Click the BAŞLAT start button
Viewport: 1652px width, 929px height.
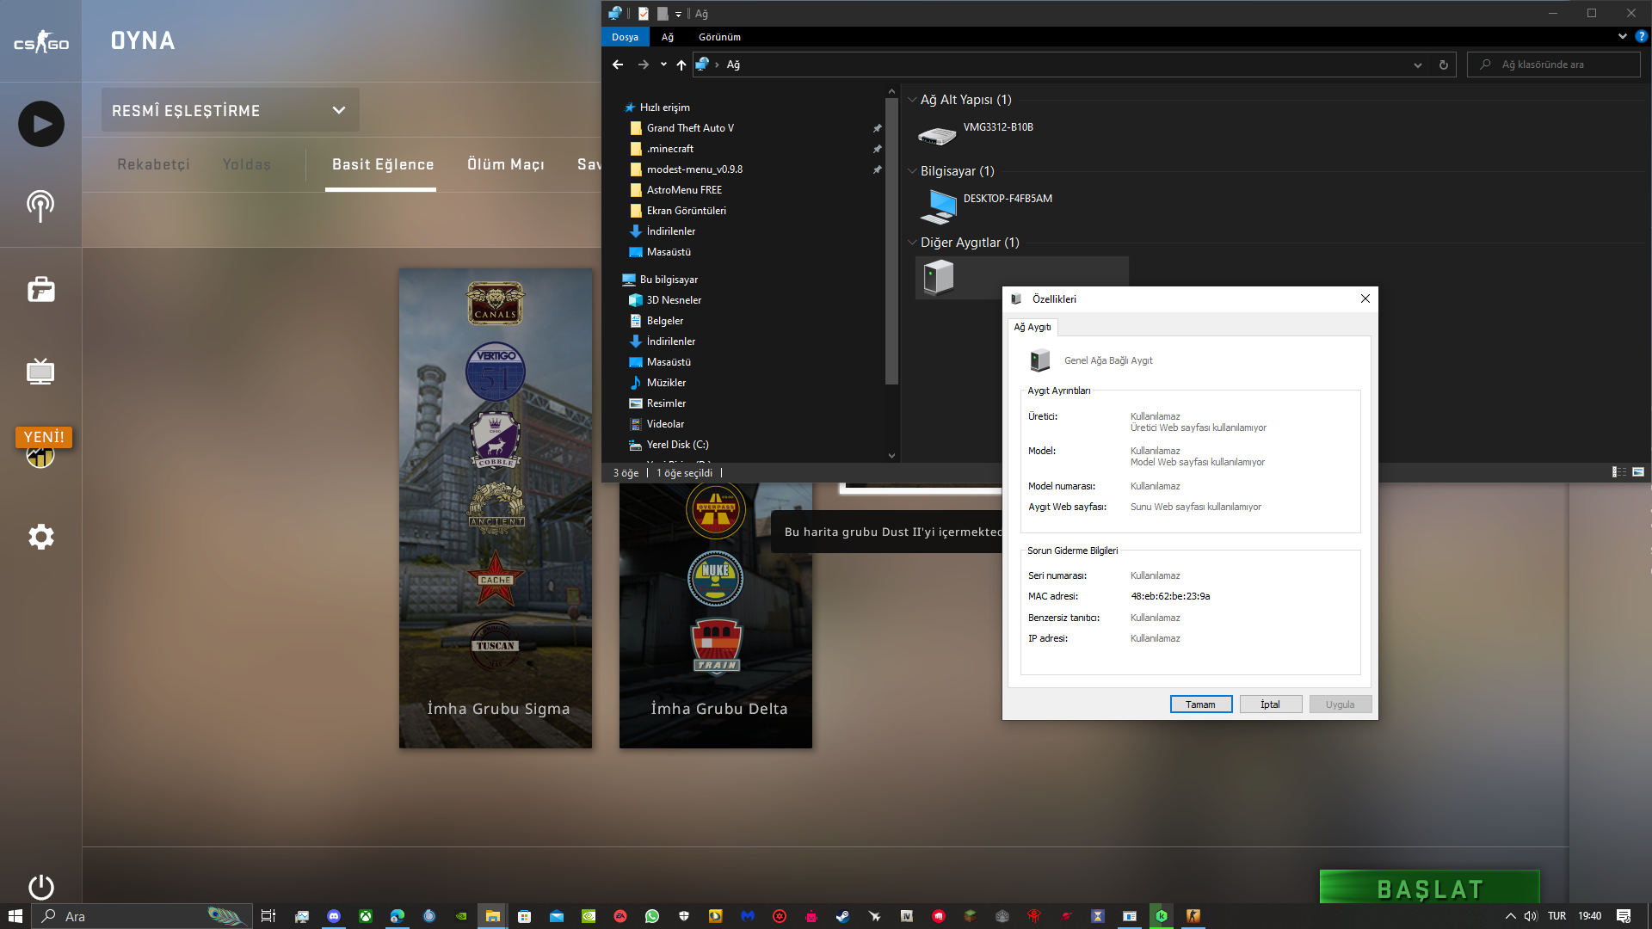click(x=1429, y=888)
